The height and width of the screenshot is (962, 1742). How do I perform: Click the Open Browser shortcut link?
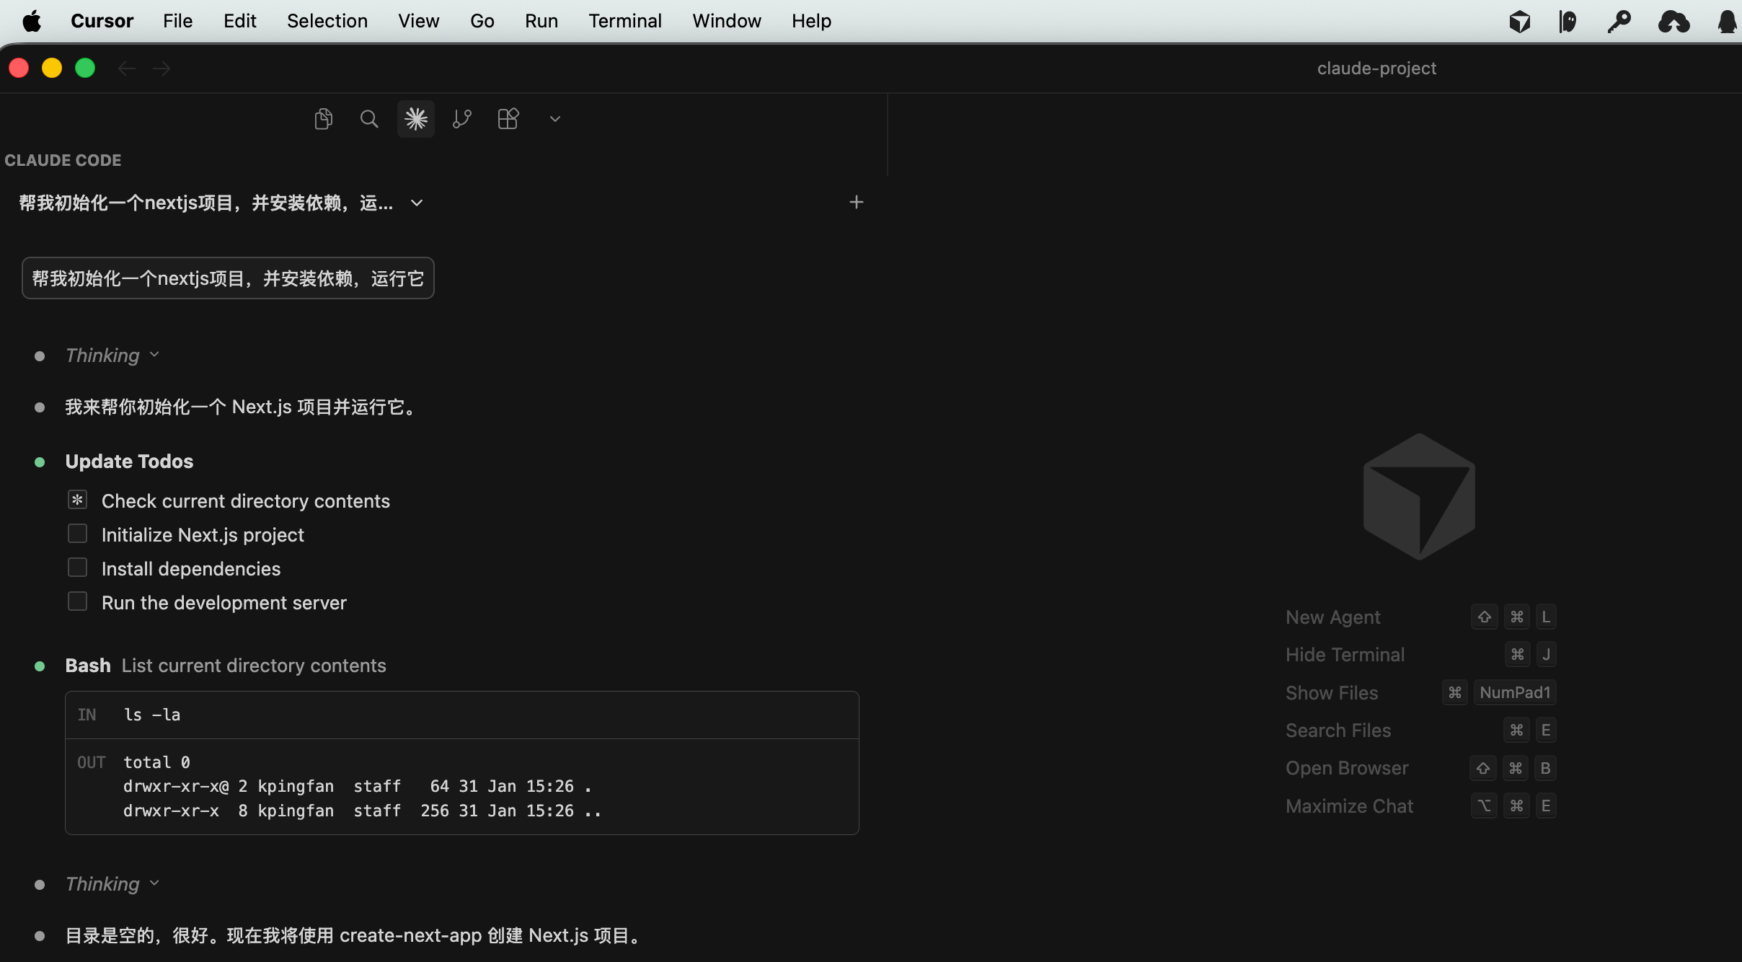pos(1346,768)
